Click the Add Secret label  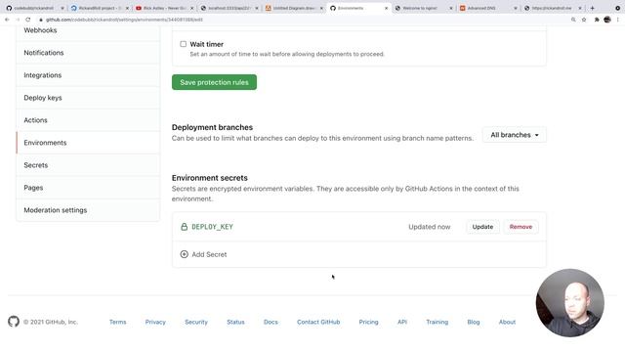pos(209,254)
